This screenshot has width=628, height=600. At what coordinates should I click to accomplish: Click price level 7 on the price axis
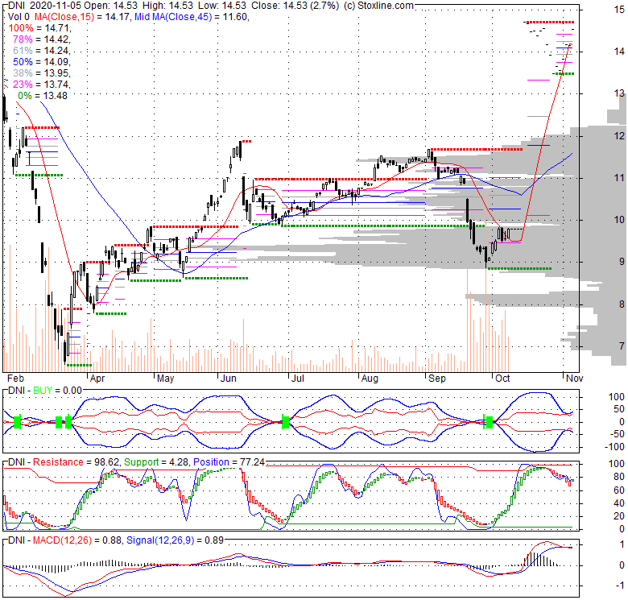pos(622,346)
